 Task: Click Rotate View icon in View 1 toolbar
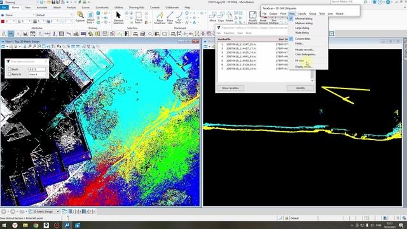tap(48, 46)
